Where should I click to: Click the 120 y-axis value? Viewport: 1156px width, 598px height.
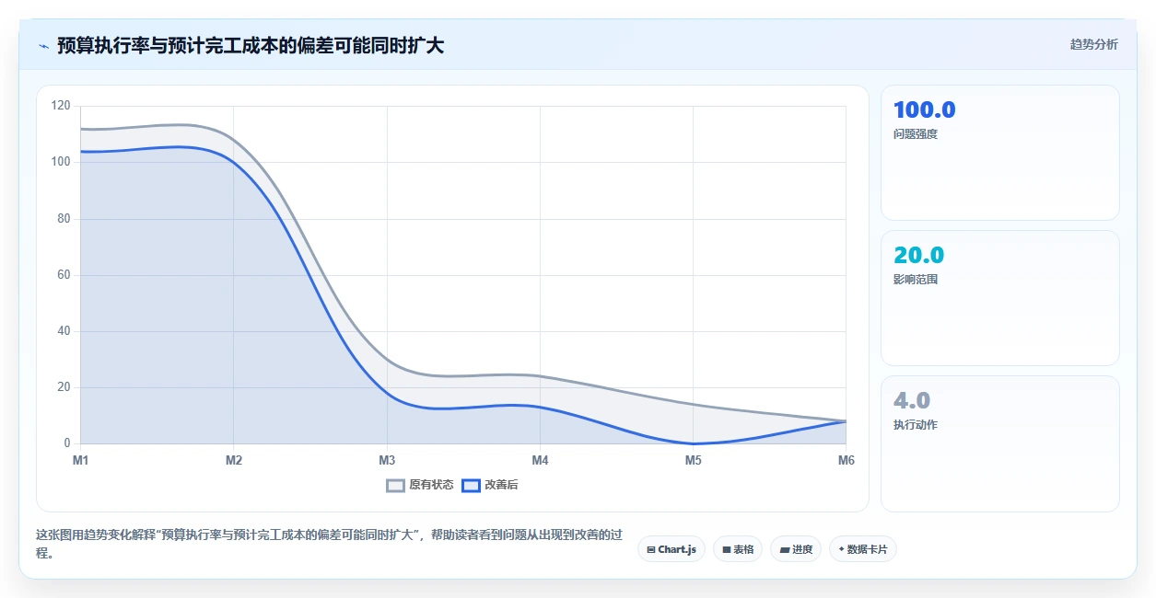click(61, 106)
